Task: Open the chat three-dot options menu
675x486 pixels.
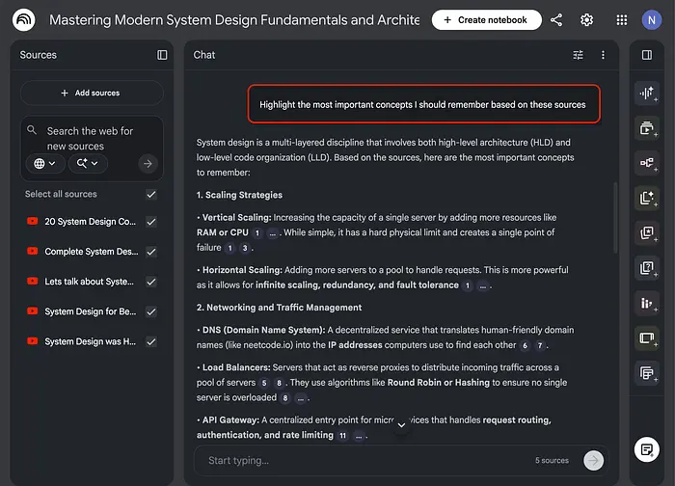Action: 603,55
